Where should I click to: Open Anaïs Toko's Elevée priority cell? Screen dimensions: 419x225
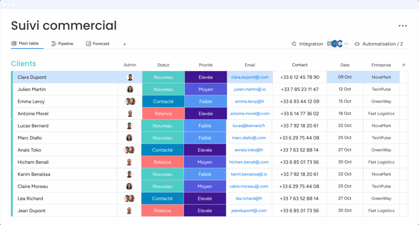click(x=205, y=150)
